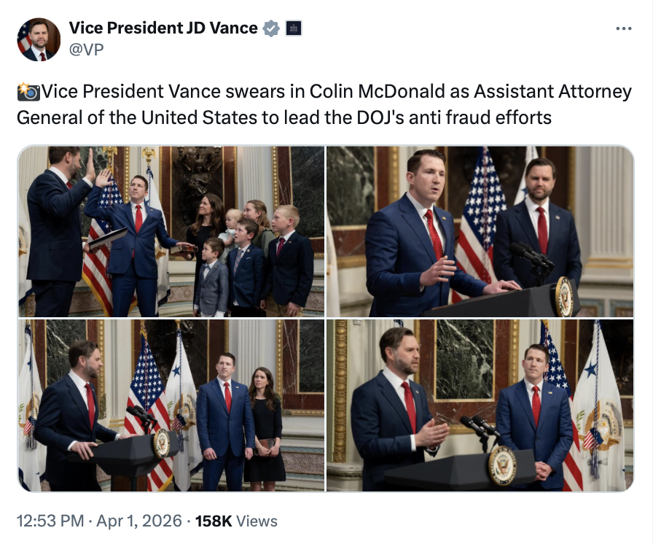This screenshot has width=653, height=544.
Task: Click the word "Views" in tweet footer
Action: point(257,521)
